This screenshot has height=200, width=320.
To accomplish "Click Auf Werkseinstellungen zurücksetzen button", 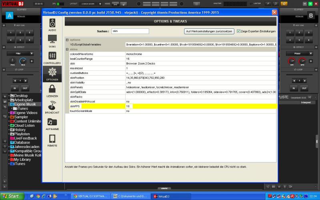I will point(209,31).
